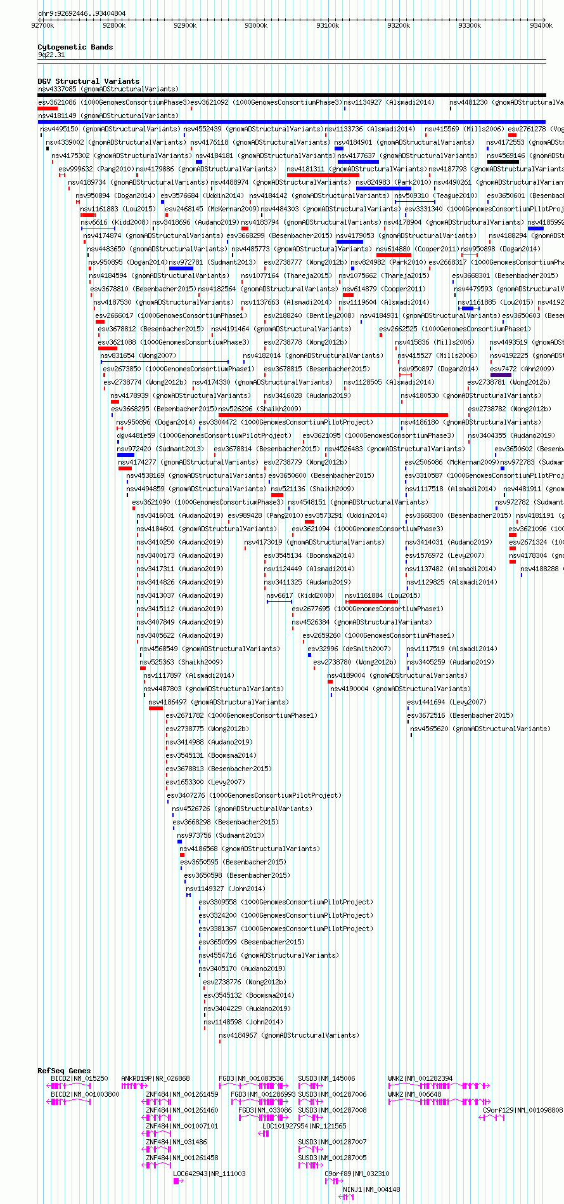Open variant nsv950894 (Dogan2014)
This screenshot has height=1204, width=564.
115,195
